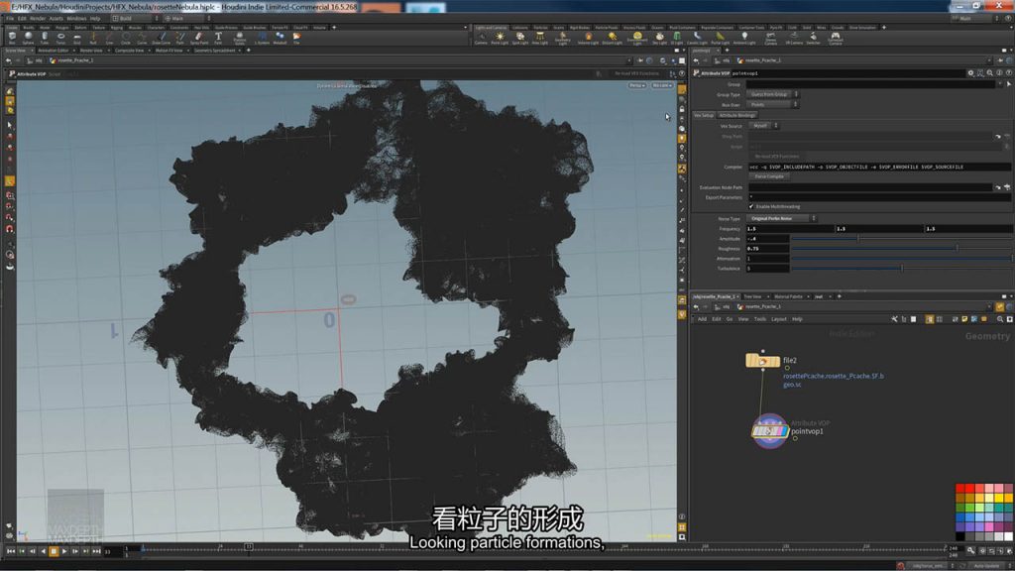The image size is (1015, 571).
Task: Open the Group Type dropdown
Action: pyautogui.click(x=773, y=94)
